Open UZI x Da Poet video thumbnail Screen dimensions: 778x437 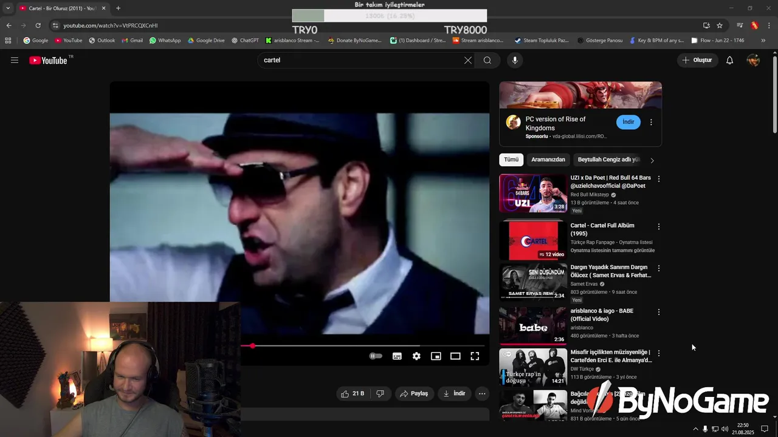[x=533, y=194]
